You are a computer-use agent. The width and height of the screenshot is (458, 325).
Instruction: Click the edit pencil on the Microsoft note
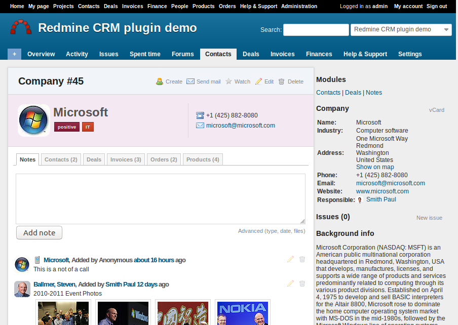290,259
